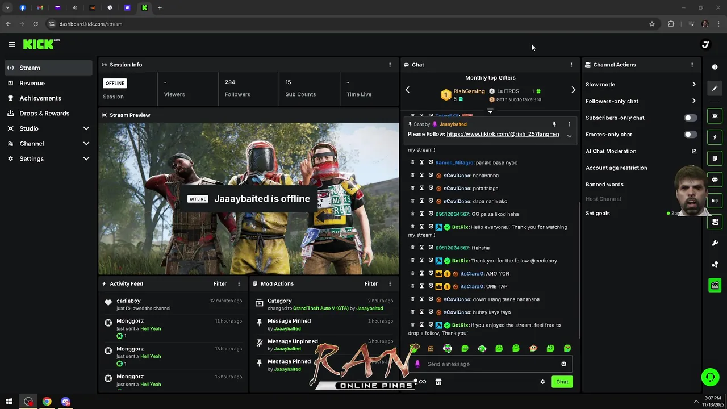
Task: Open AI Chat Moderation external link icon
Action: (693, 151)
